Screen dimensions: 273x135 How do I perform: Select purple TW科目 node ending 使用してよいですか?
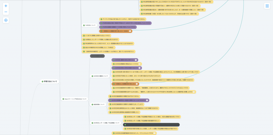coord(125,23)
